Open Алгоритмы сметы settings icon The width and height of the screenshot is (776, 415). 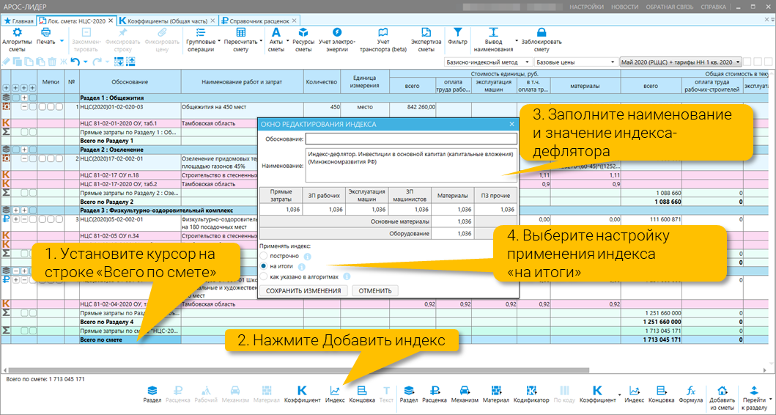[17, 33]
